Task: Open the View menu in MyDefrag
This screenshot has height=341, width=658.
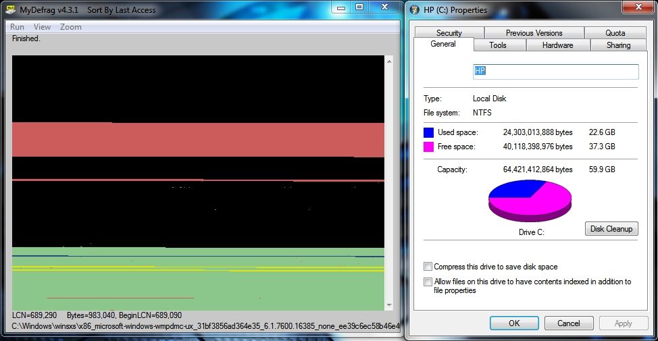Action: click(x=42, y=27)
